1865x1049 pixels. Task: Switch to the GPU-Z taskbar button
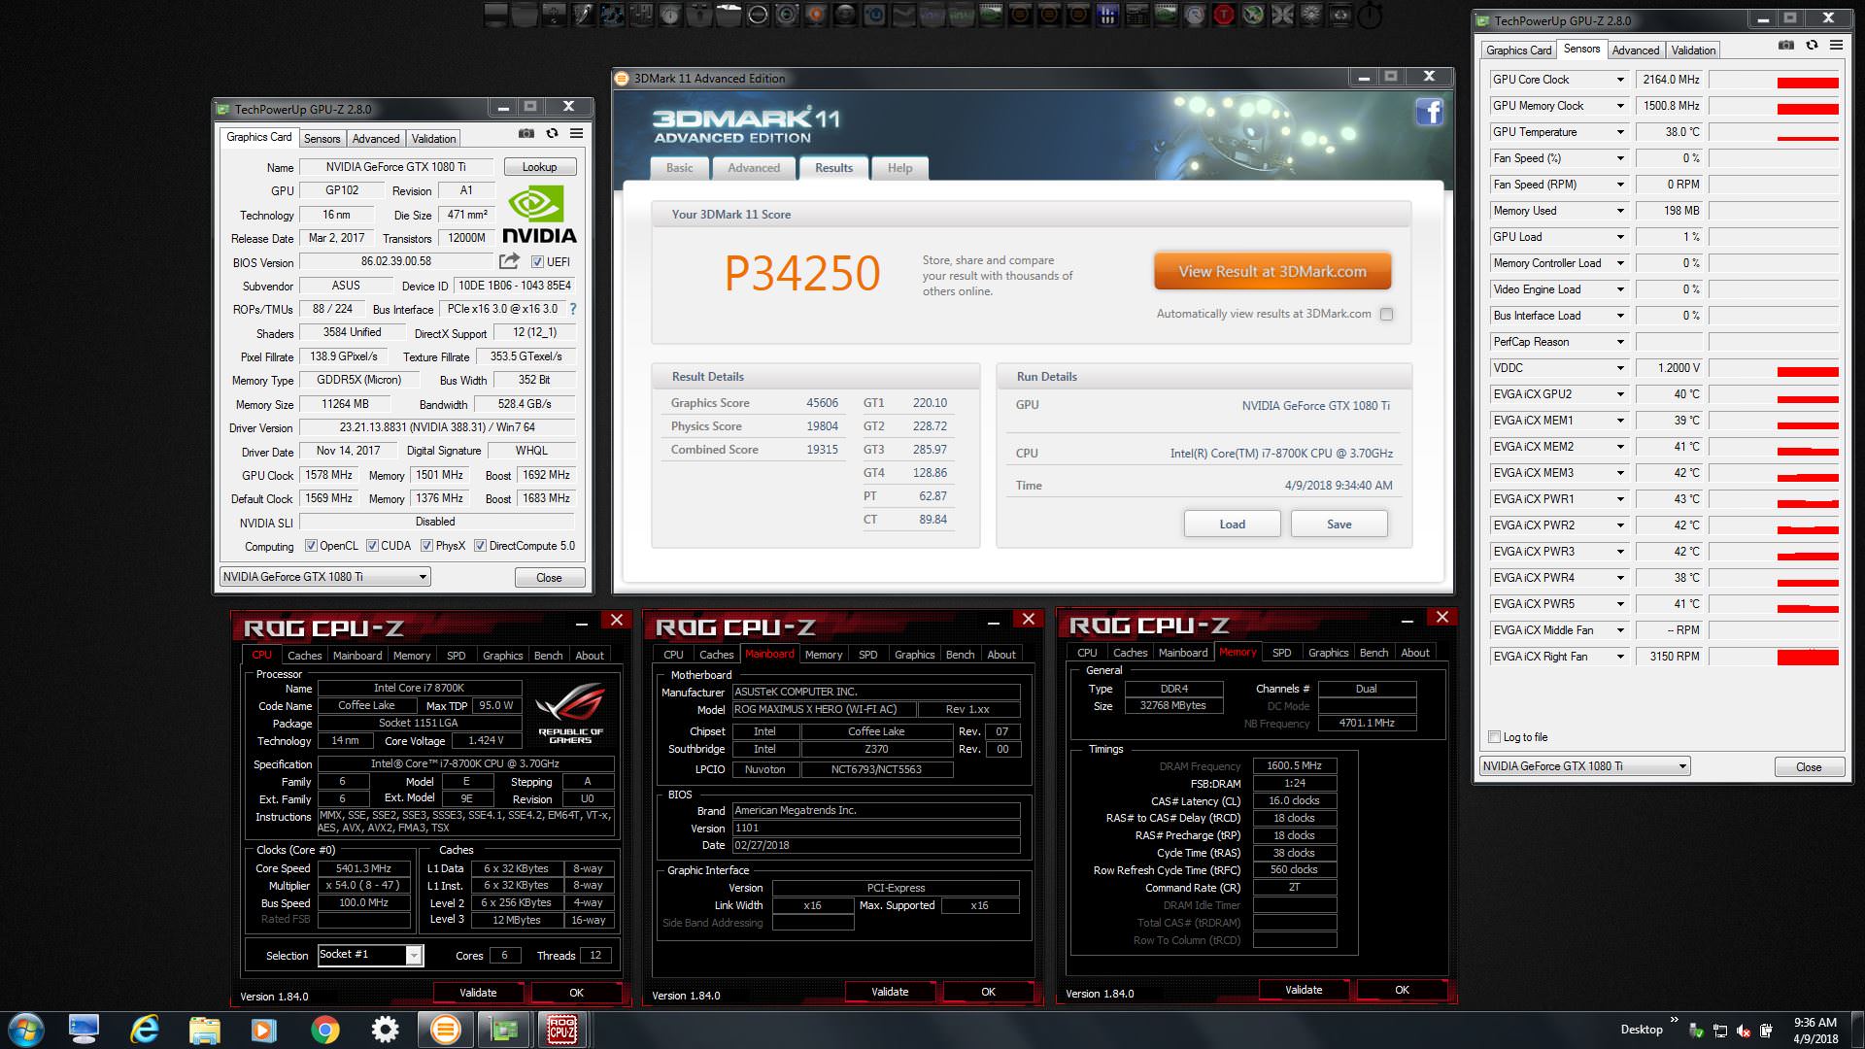[504, 1030]
